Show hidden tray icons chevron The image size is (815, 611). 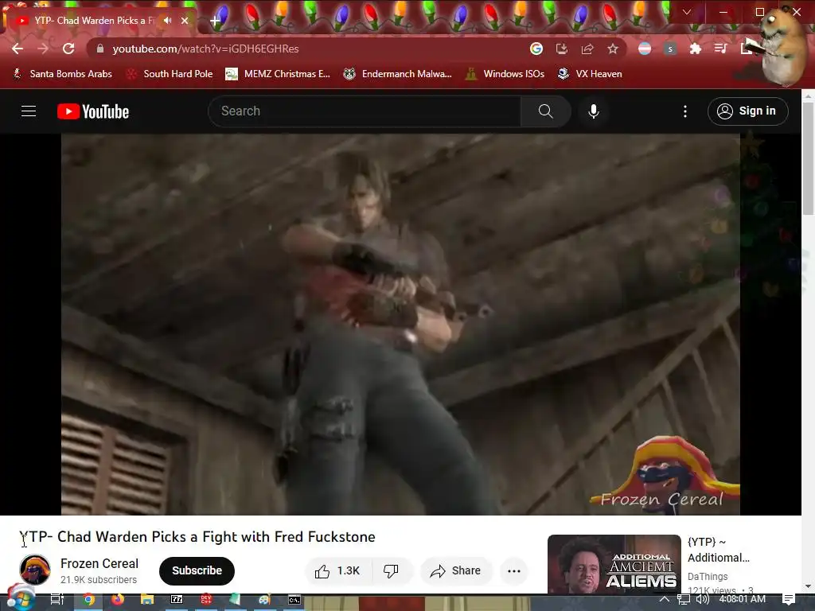click(665, 599)
